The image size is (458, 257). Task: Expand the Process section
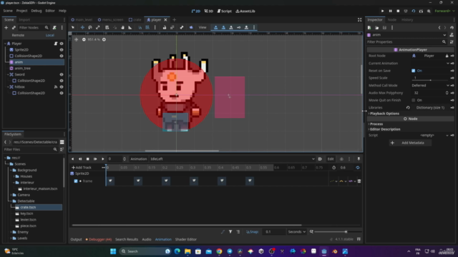pyautogui.click(x=376, y=124)
